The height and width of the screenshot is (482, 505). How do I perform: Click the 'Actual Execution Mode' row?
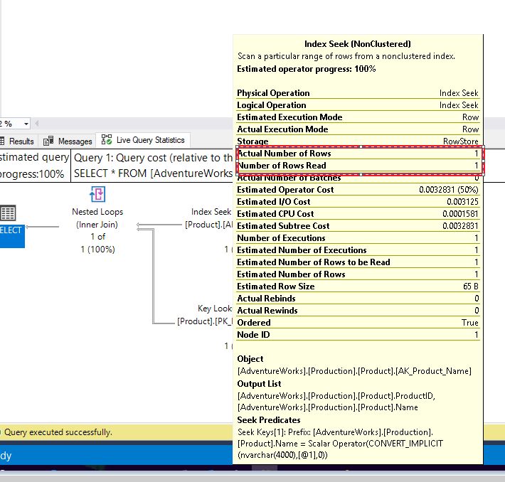click(x=358, y=129)
